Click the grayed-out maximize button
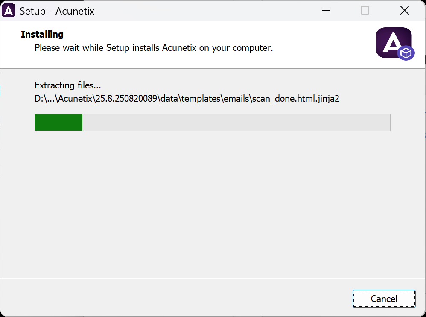 [x=365, y=10]
